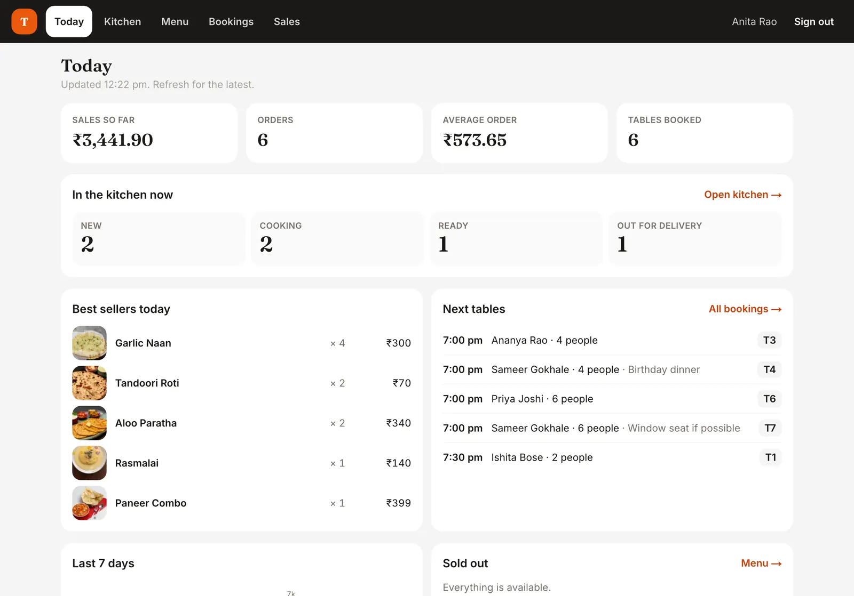Image resolution: width=854 pixels, height=596 pixels.
Task: Click the T1 table badge
Action: click(x=770, y=457)
